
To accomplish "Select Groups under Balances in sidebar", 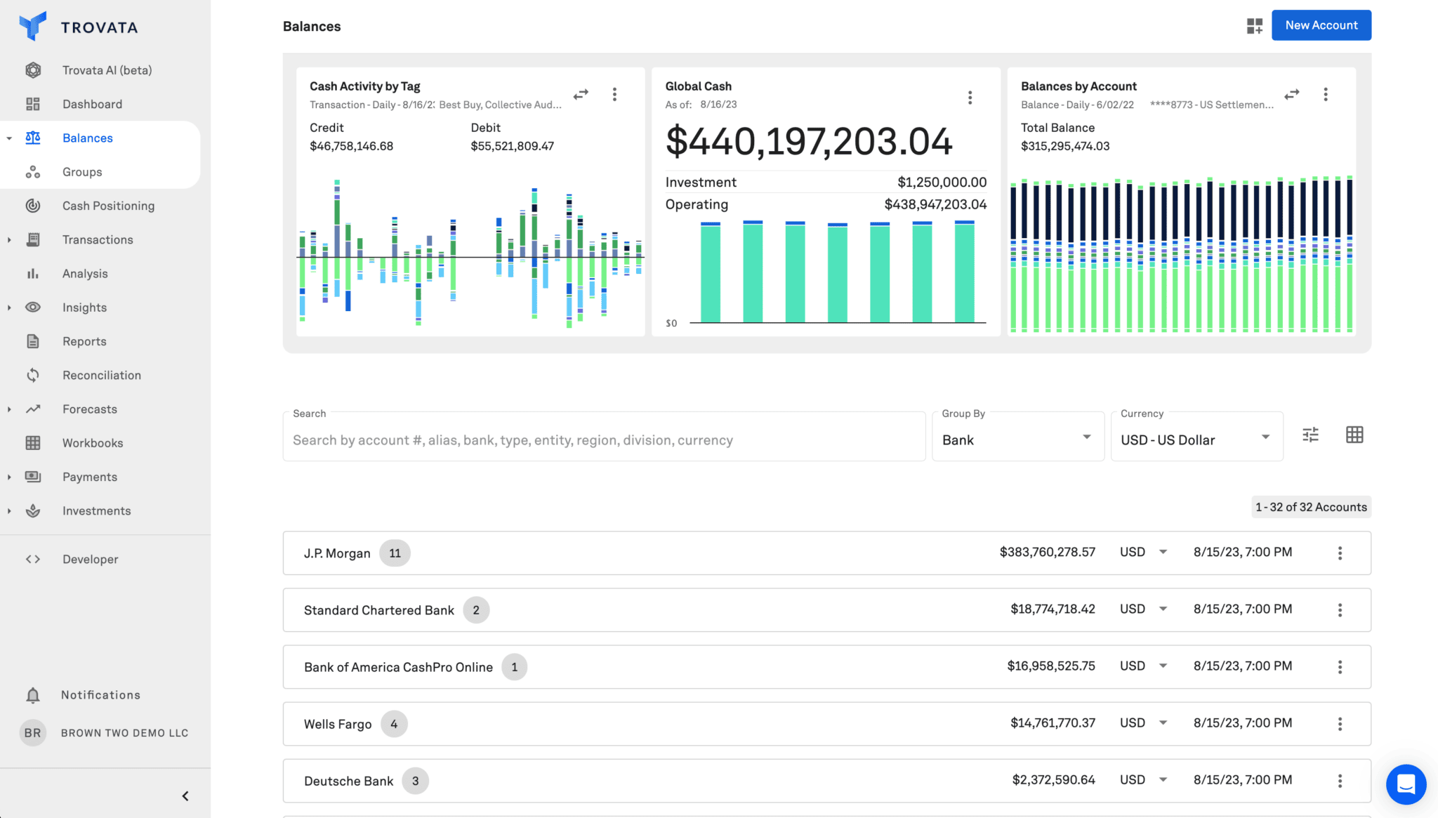I will coord(81,171).
